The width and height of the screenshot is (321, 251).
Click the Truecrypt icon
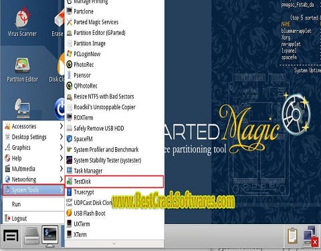coord(70,192)
